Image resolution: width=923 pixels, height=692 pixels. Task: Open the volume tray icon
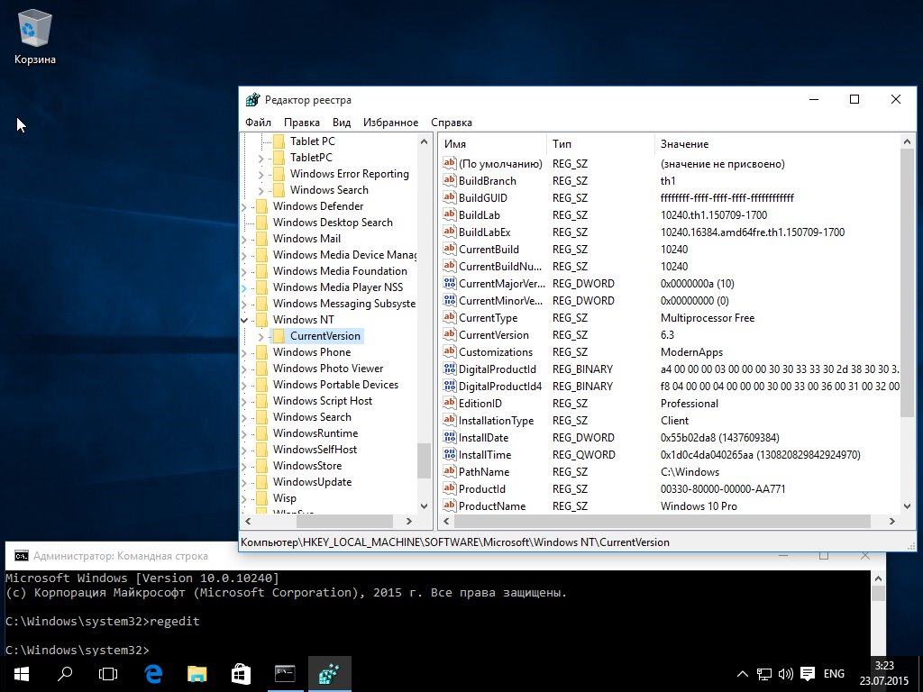click(x=786, y=674)
